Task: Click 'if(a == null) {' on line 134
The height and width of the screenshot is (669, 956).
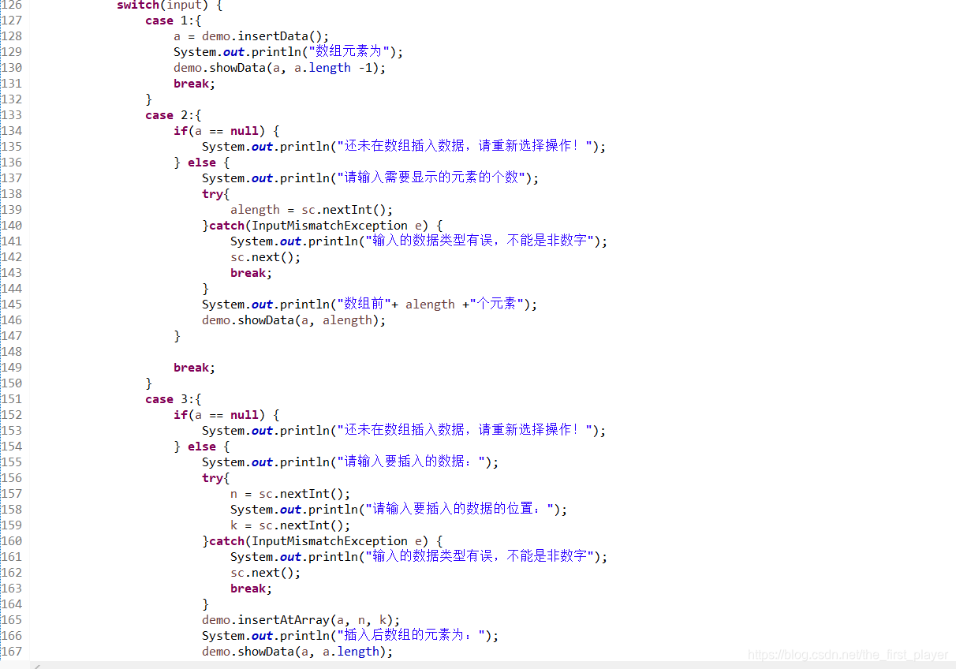Action: 226,131
